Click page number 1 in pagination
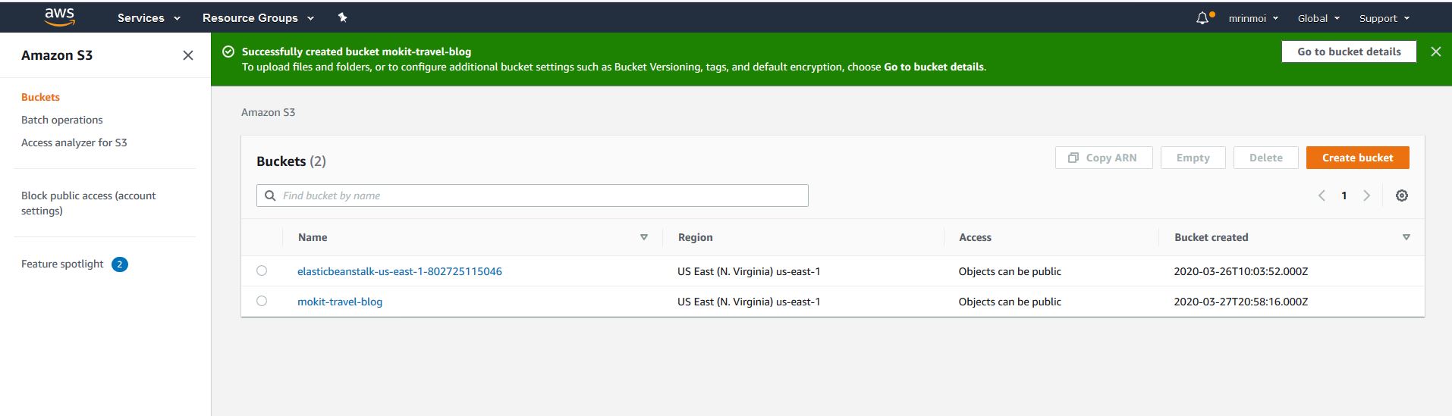 tap(1344, 195)
